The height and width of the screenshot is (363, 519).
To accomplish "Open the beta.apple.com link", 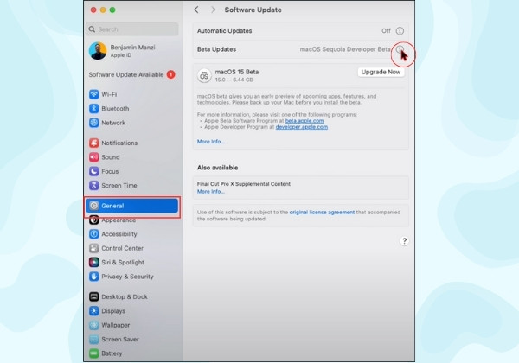I will tap(304, 121).
